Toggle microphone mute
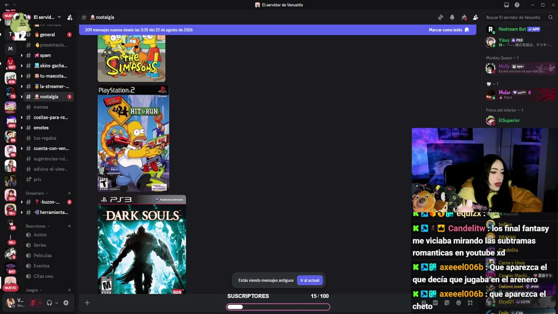 pyautogui.click(x=33, y=303)
